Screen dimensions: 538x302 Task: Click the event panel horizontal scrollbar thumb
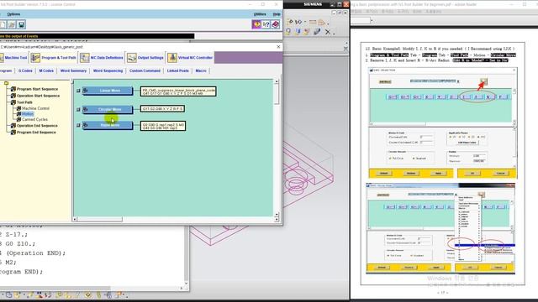(x=99, y=219)
